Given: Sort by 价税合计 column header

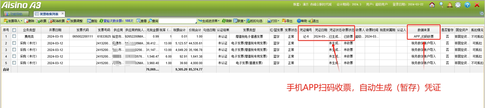Looking at the screenshot, I should (195, 30).
